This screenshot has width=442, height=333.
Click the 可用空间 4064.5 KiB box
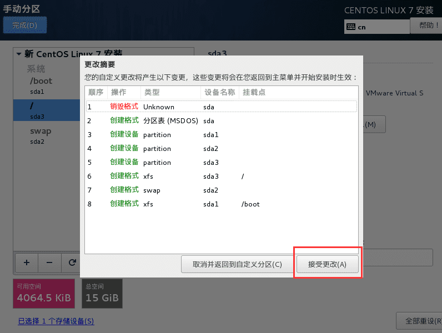[44, 294]
